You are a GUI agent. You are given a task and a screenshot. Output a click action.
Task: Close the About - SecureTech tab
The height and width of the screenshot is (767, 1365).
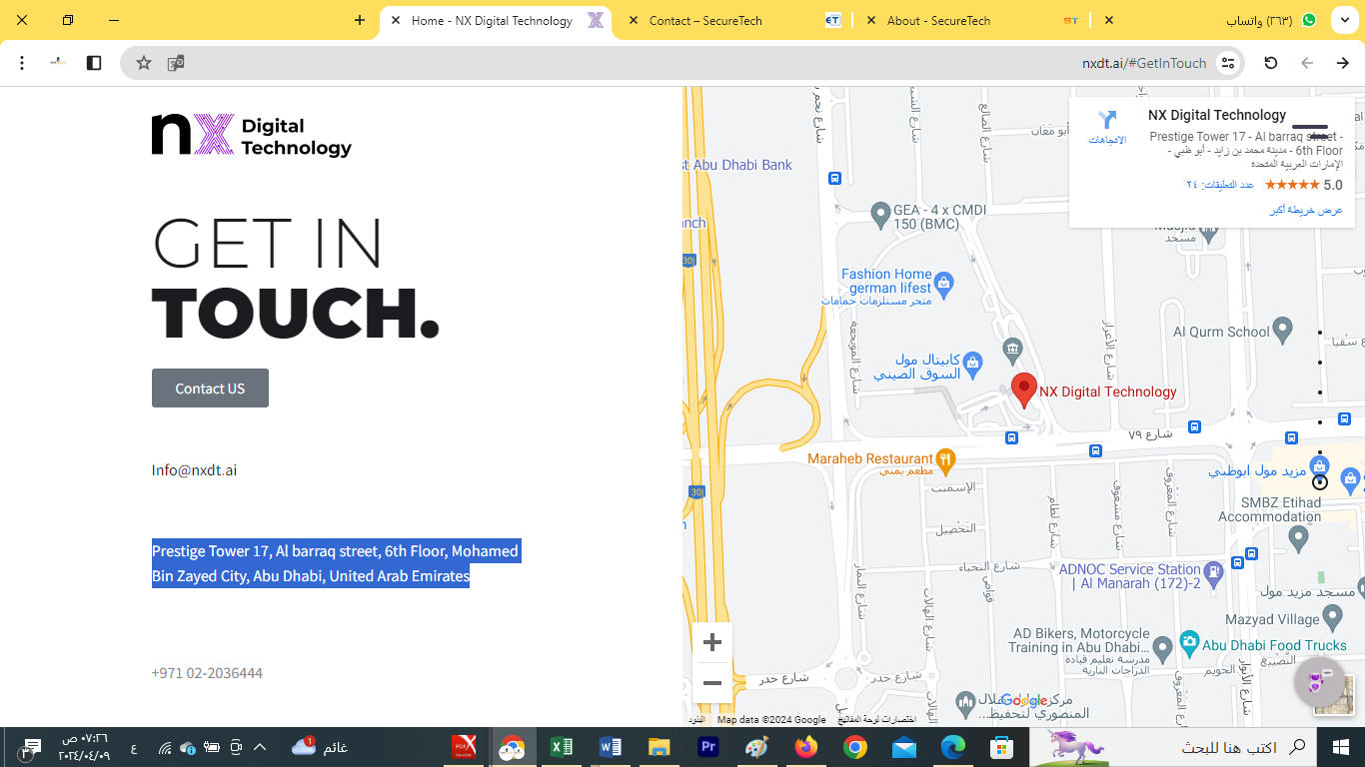point(871,20)
